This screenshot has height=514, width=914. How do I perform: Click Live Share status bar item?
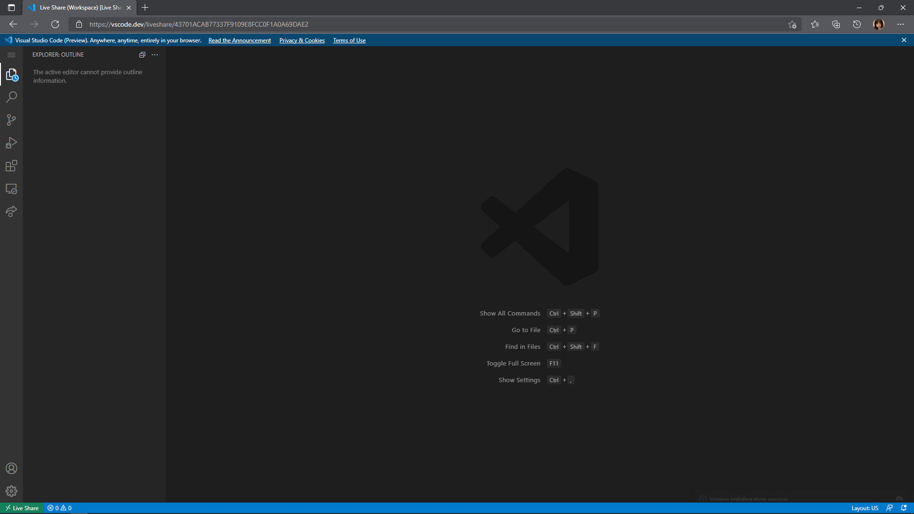(x=22, y=508)
